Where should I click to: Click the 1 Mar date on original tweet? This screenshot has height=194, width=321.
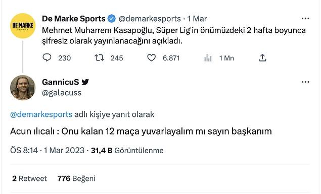pos(197,19)
